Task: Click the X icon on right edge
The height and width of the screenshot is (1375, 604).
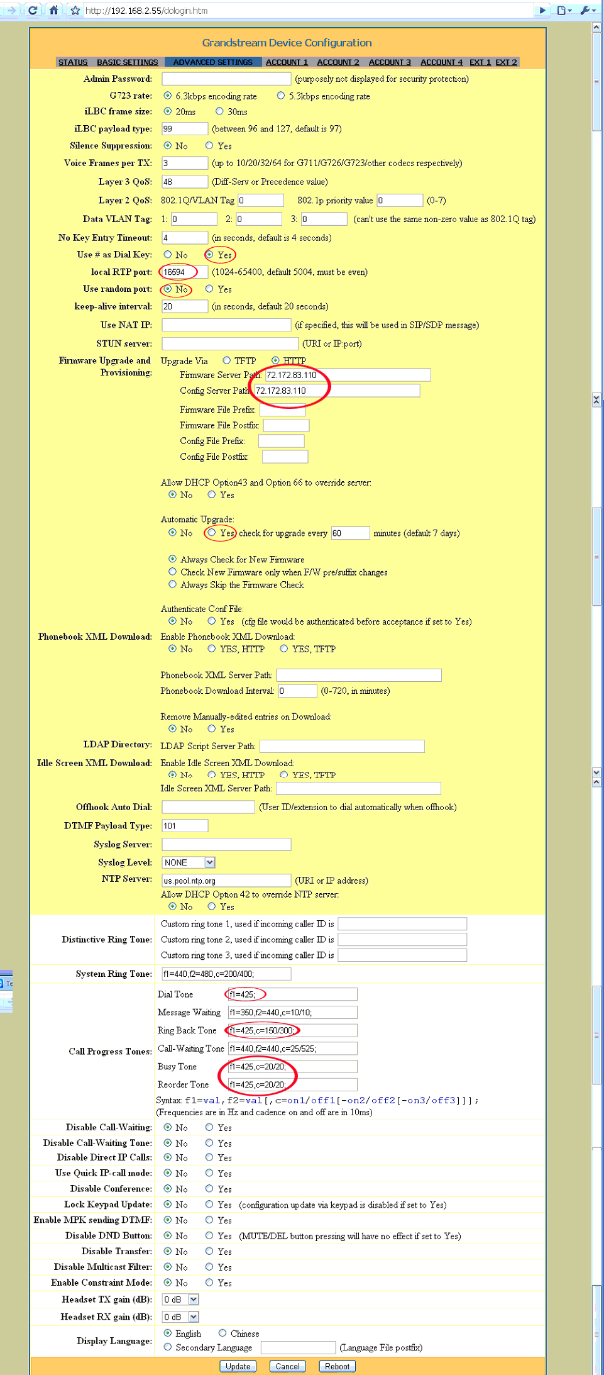Action: 596,399
